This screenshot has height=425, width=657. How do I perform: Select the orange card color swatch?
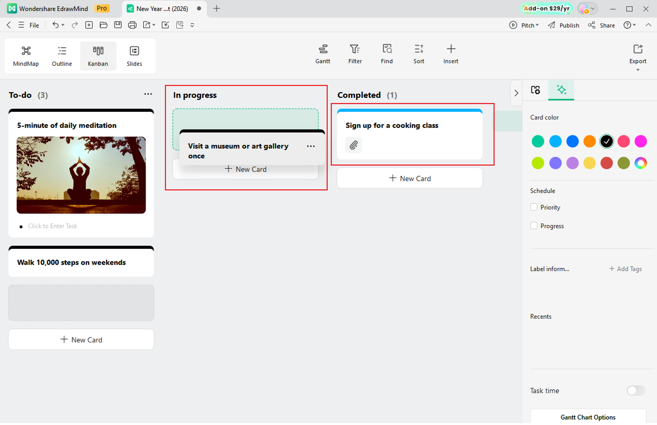(x=589, y=141)
